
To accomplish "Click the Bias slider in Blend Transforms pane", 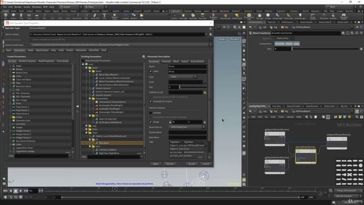I will pyautogui.click(x=325, y=49).
